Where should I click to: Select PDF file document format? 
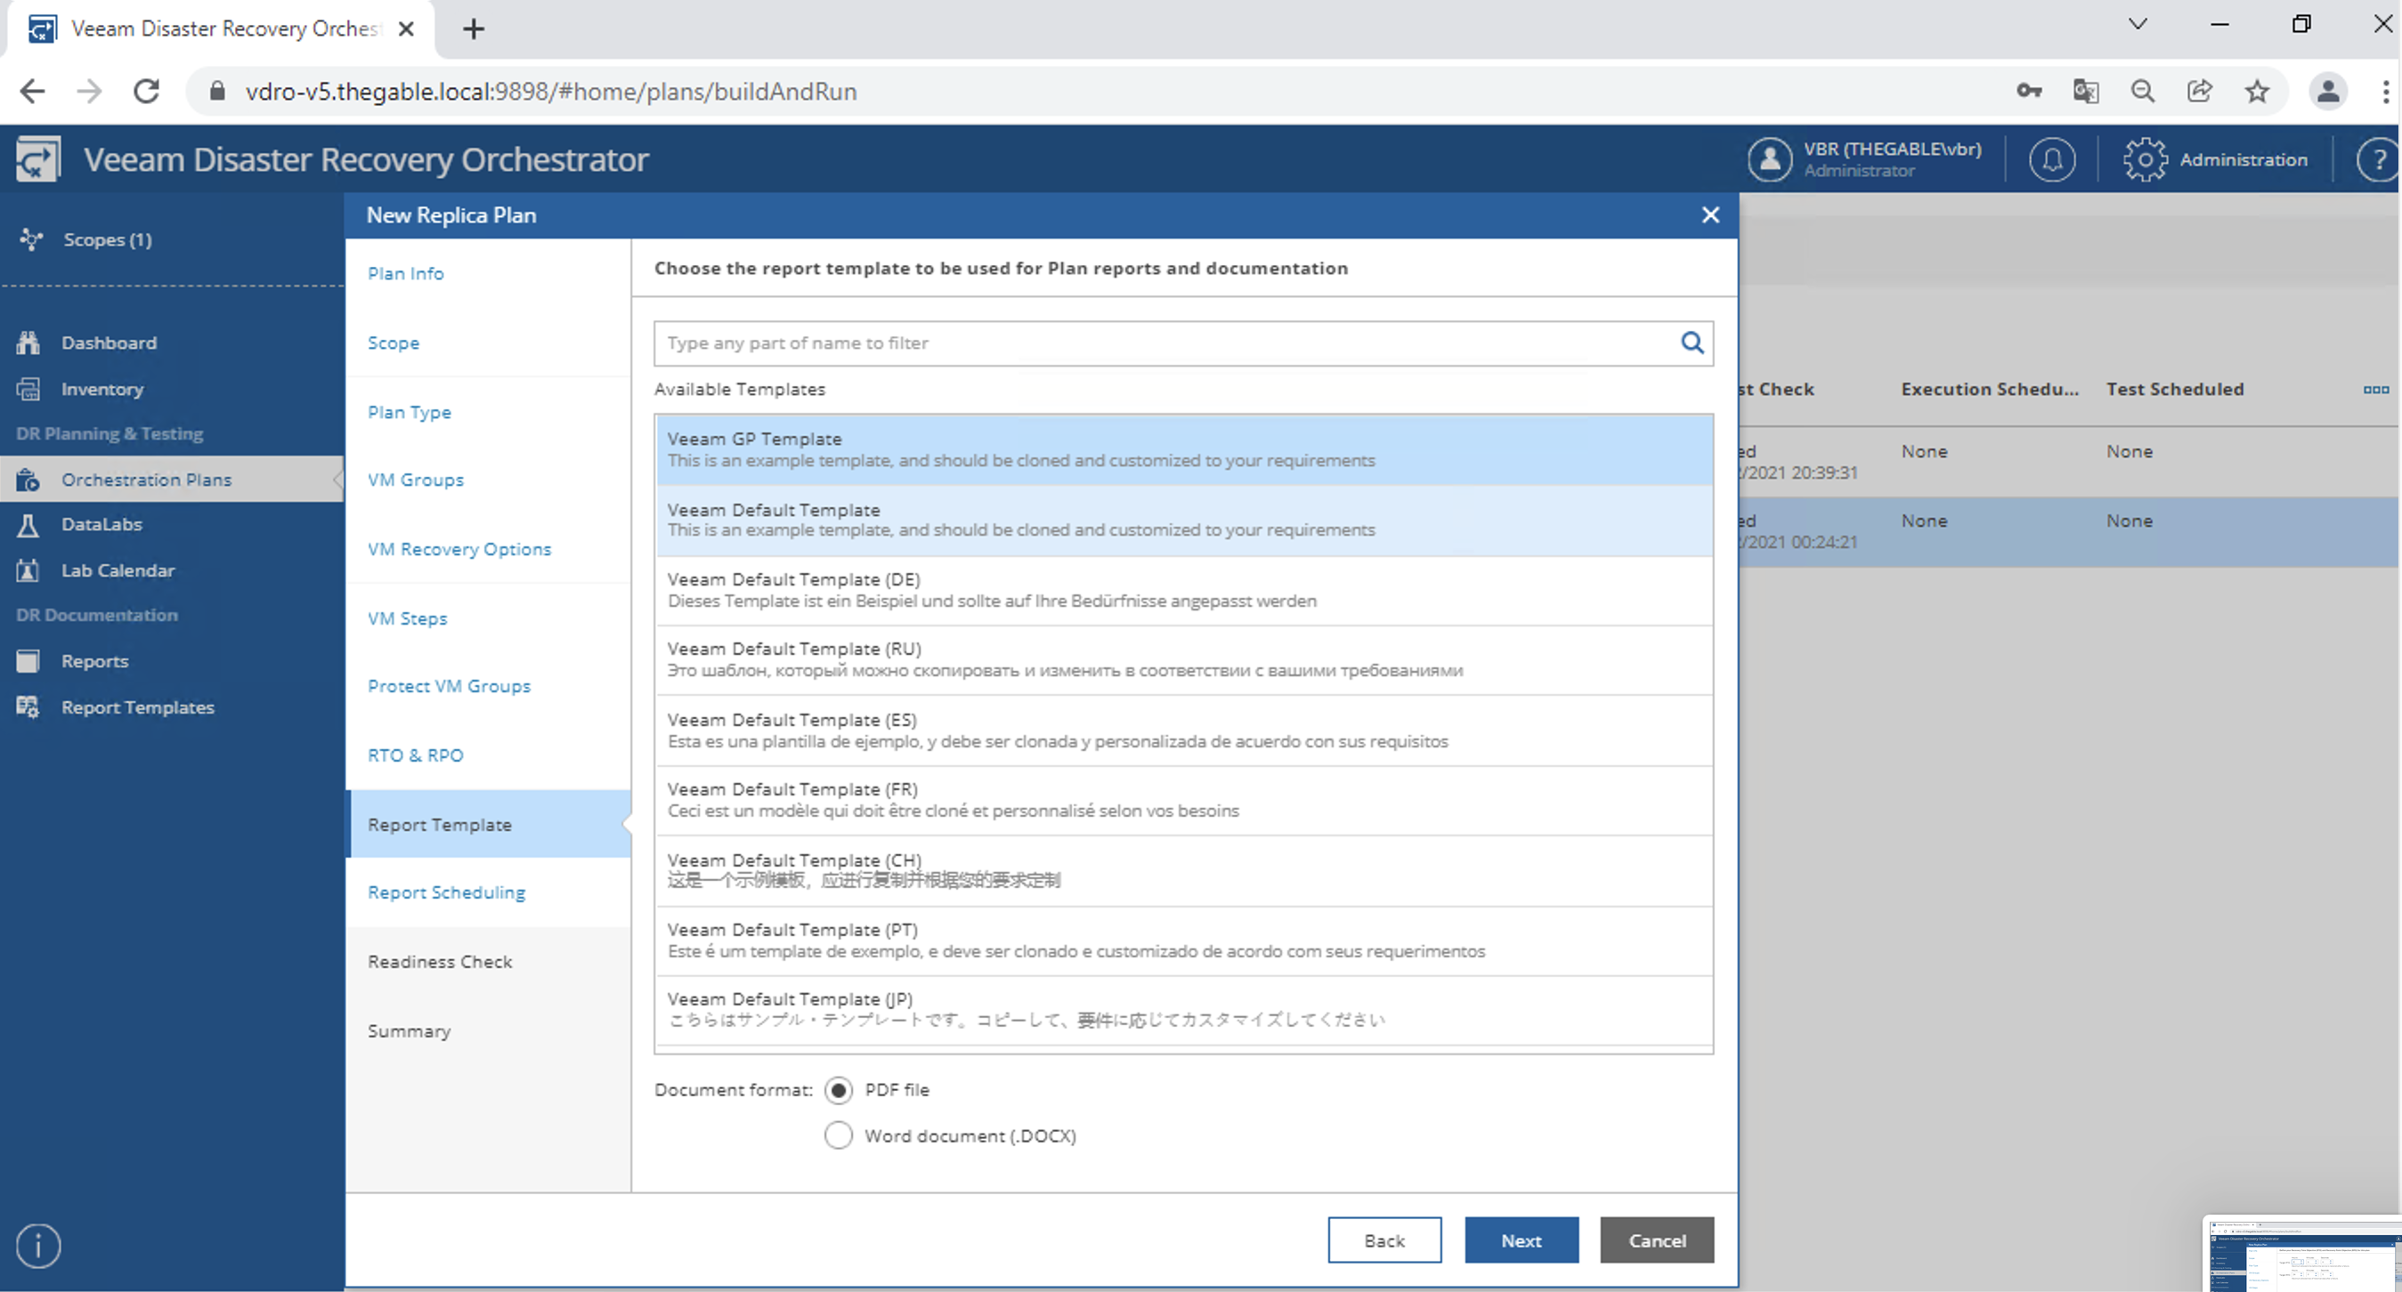(x=839, y=1090)
